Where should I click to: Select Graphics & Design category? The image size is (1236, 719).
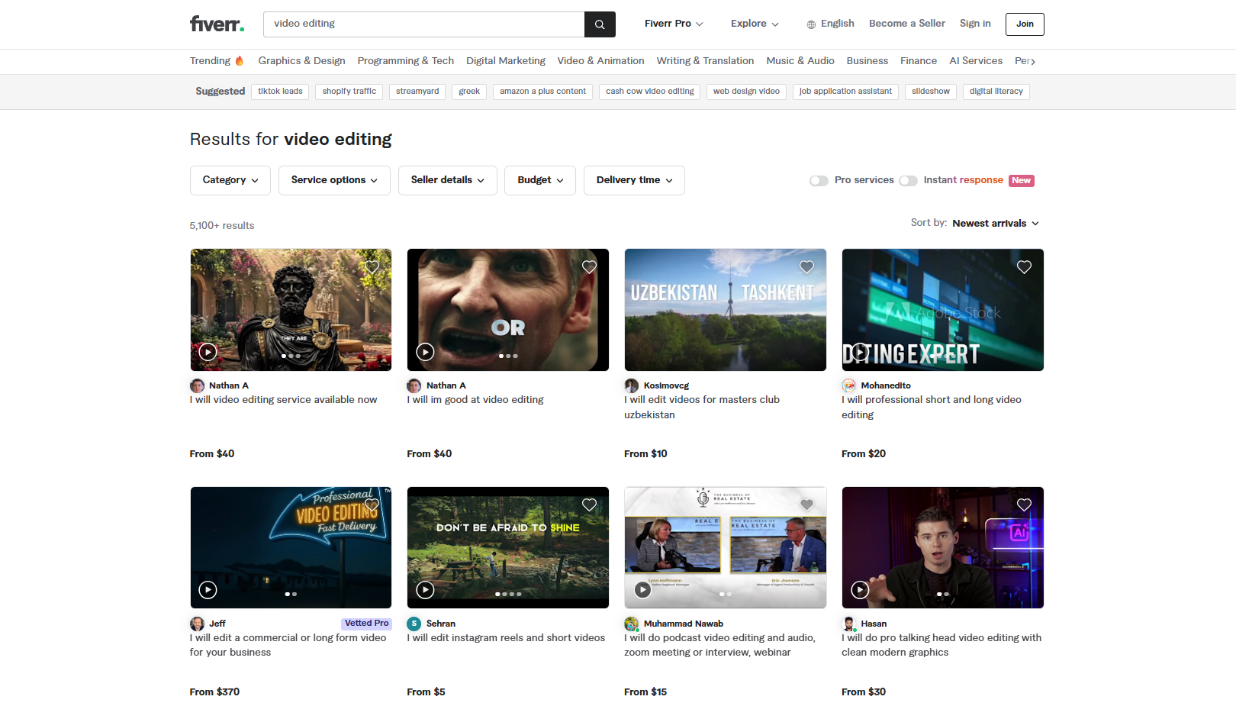tap(301, 61)
